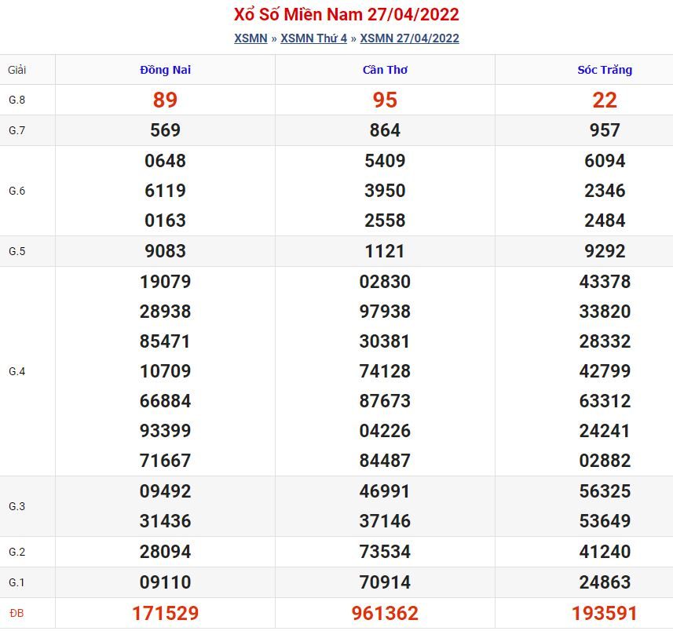This screenshot has height=631, width=673.
Task: Click G.6 number 0648
Action: [x=165, y=161]
